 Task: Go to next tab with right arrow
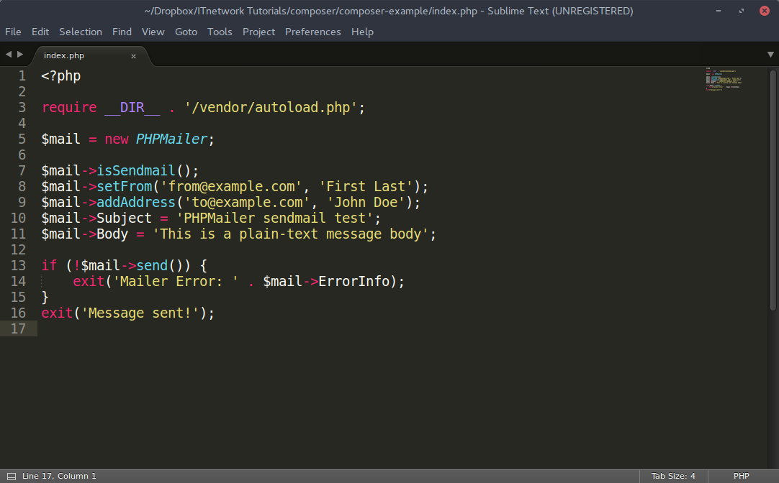click(x=20, y=54)
